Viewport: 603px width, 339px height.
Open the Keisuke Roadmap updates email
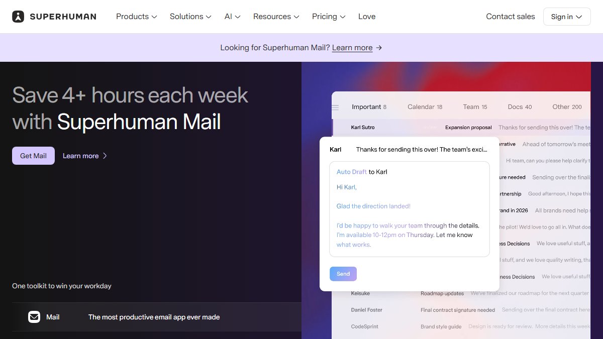pos(461,293)
